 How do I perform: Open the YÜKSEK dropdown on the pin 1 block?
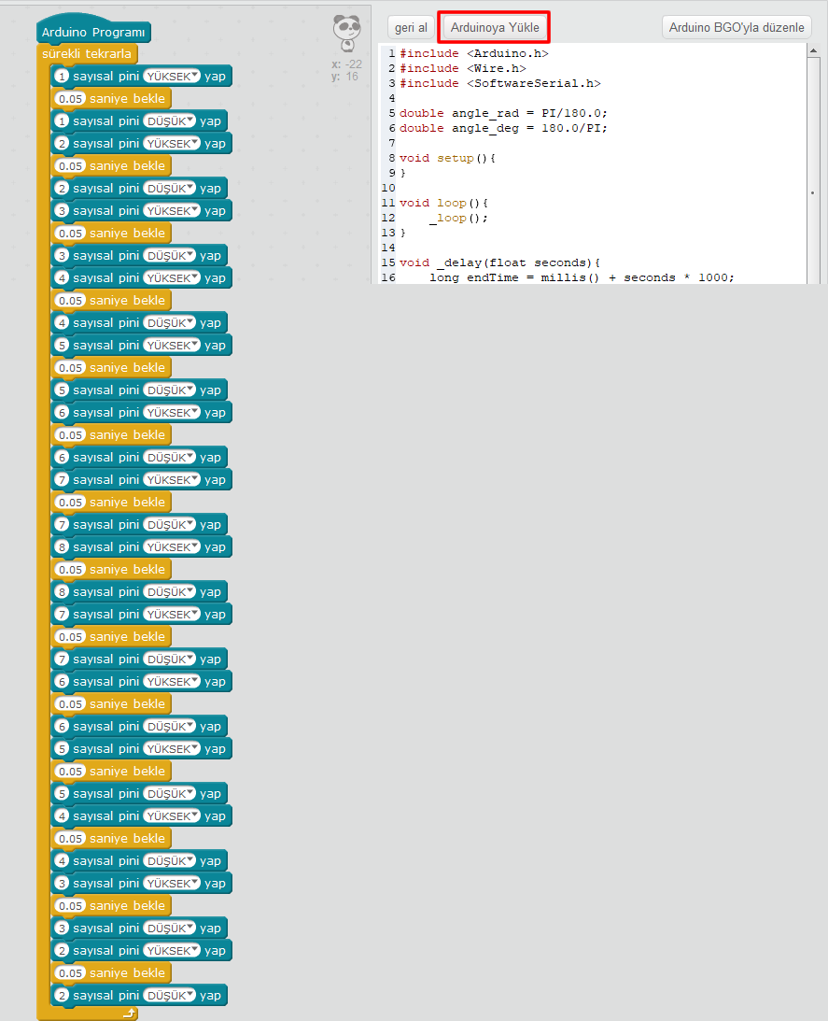tap(171, 77)
